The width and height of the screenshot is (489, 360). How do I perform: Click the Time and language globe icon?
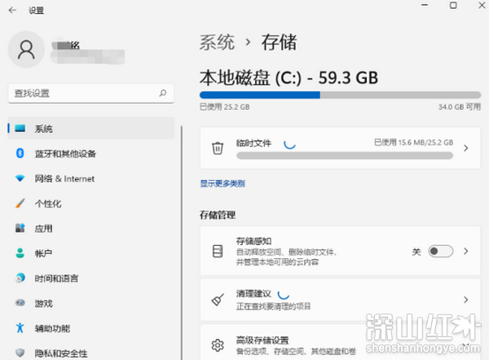coord(20,278)
